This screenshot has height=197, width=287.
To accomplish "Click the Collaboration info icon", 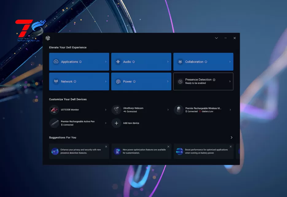I will pyautogui.click(x=206, y=62).
